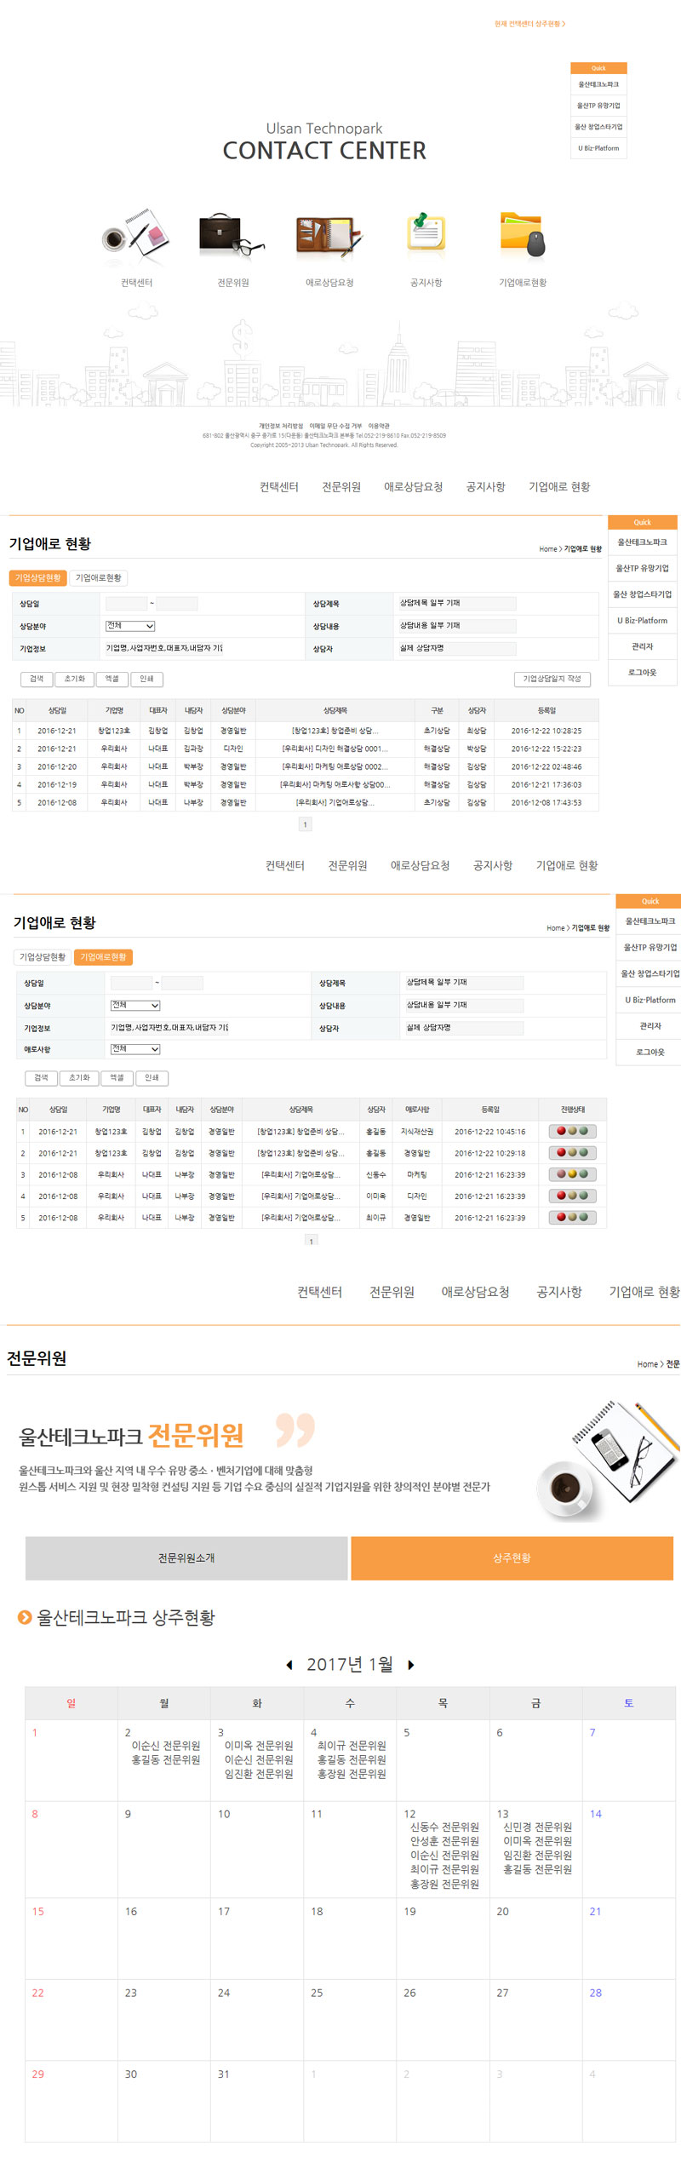This screenshot has height=2163, width=681.
Task: Open the 디자인 해결상담 0001 consultation entry
Action: pyautogui.click(x=335, y=749)
